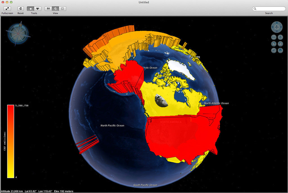The width and height of the screenshot is (288, 193).
Task: Switch to the second Tools mode button
Action: click(38, 9)
